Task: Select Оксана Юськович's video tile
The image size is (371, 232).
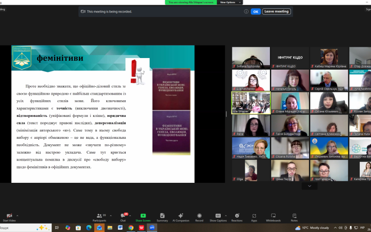Action: [x=329, y=103]
